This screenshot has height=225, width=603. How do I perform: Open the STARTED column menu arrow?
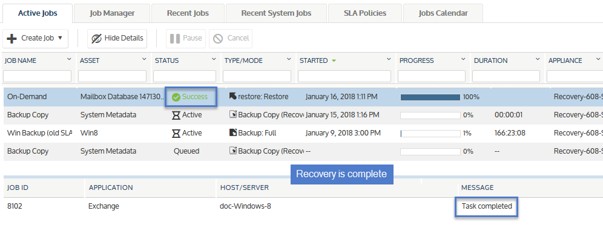pos(389,59)
